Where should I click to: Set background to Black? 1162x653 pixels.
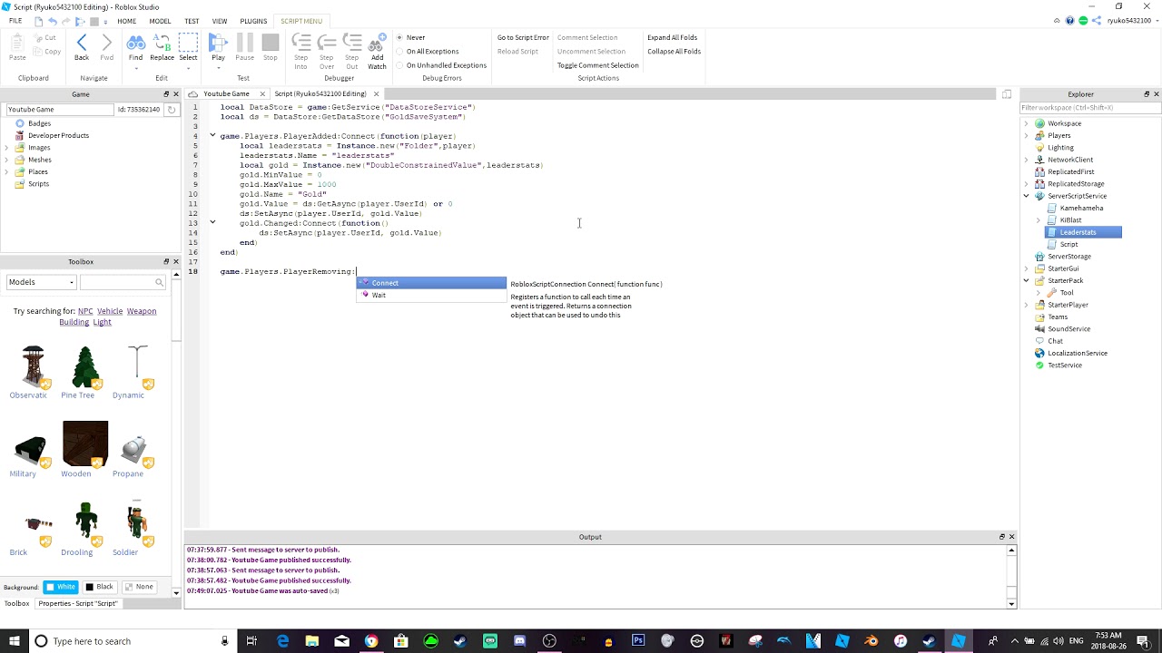point(100,587)
